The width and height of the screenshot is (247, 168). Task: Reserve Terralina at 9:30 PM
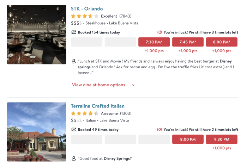[222, 139]
